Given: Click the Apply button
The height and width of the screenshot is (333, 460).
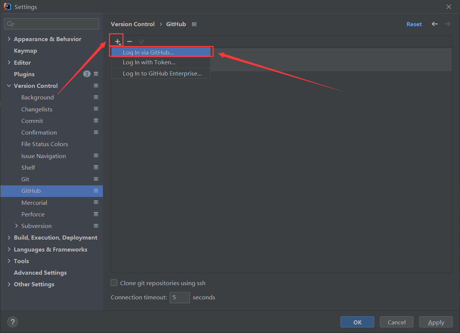Looking at the screenshot, I should tap(436, 322).
